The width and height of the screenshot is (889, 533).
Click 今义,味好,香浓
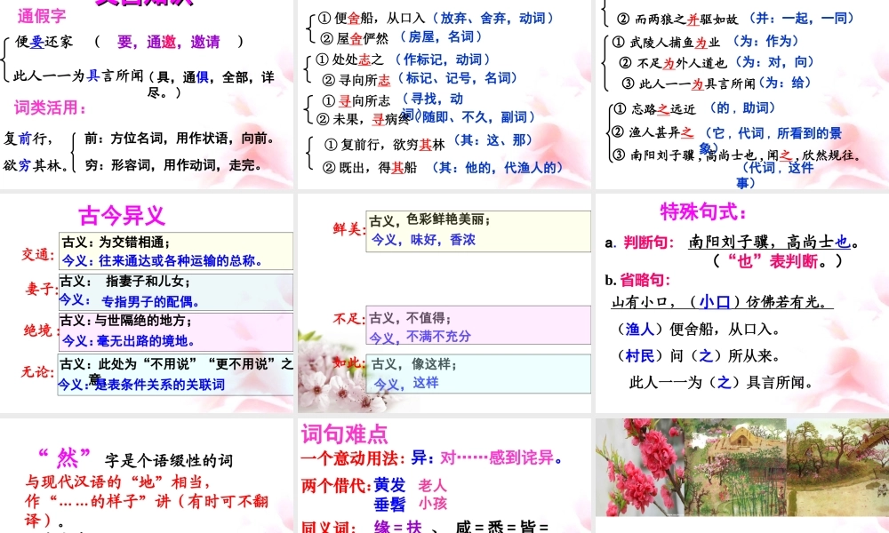click(423, 240)
